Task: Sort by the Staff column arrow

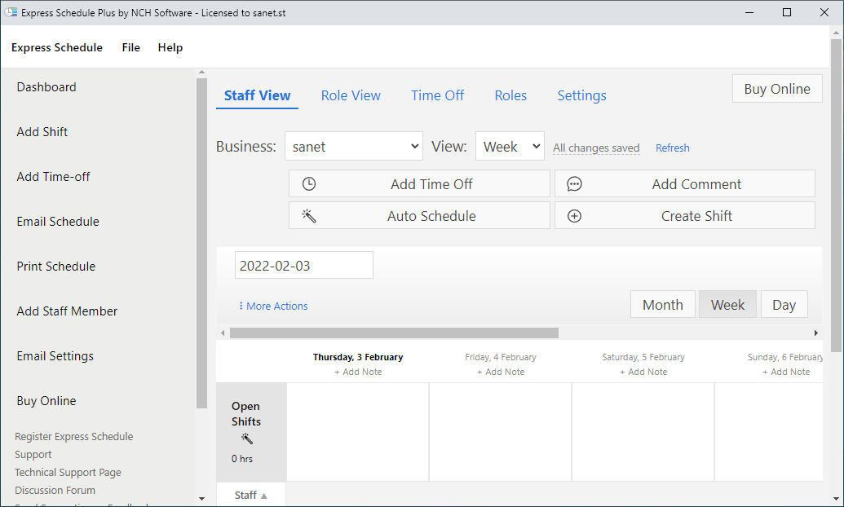Action: [x=263, y=496]
